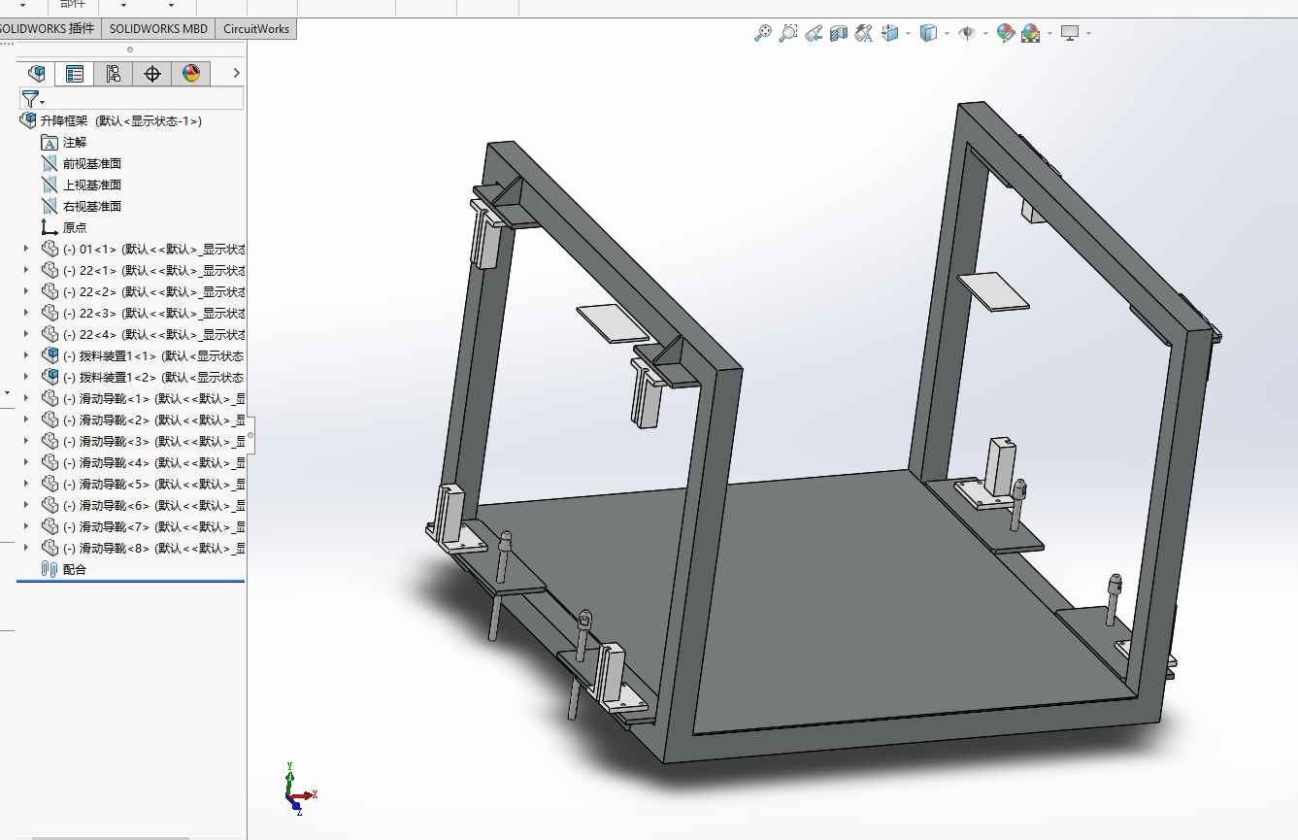Select the 滑动导靴<8> component row

pos(143,549)
